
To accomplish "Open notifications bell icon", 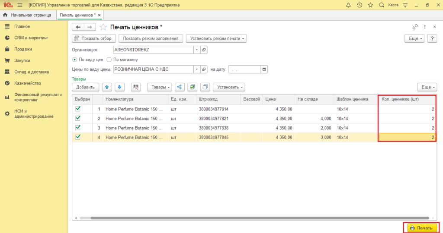I will (348, 5).
